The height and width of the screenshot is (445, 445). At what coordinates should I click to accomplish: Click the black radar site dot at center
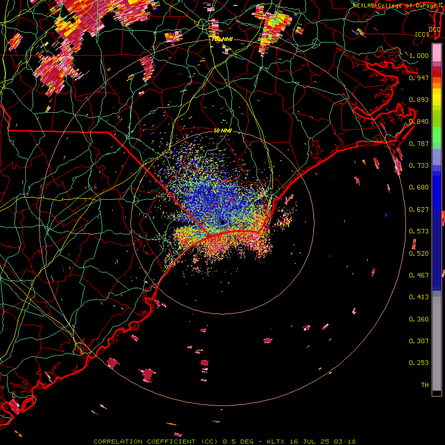222,222
